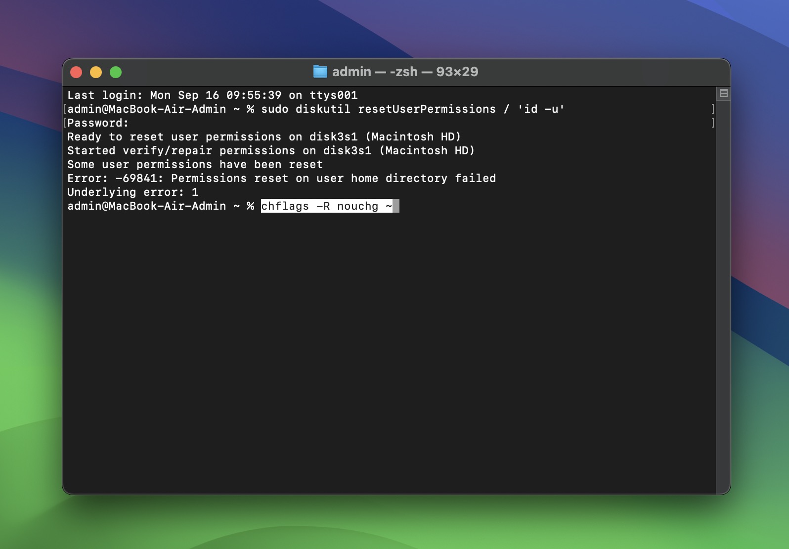
Task: Click the 'Started verify/repair permissions' line
Action: 271,150
